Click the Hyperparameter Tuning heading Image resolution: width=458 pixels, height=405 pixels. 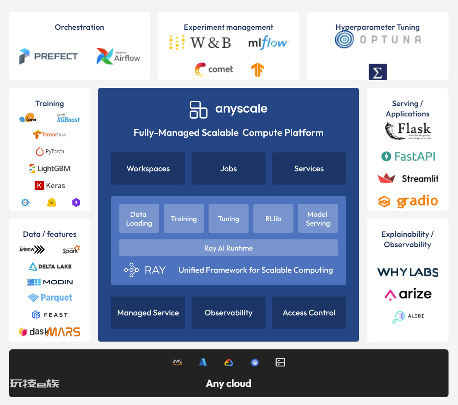pos(378,27)
